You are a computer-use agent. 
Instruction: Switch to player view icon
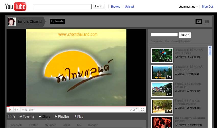click(x=199, y=22)
